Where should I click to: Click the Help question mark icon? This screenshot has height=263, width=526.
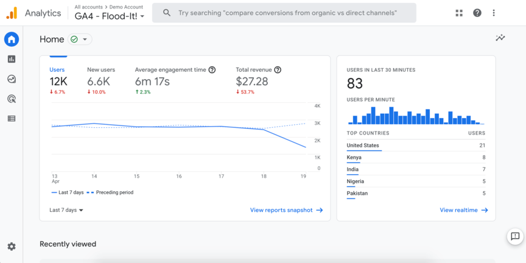(477, 13)
